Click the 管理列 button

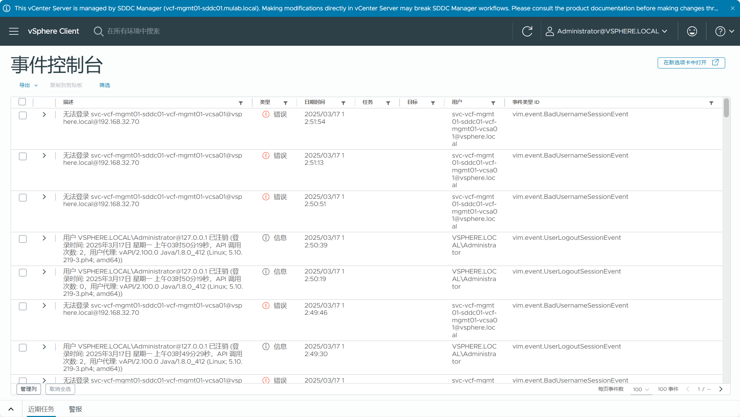tap(29, 389)
